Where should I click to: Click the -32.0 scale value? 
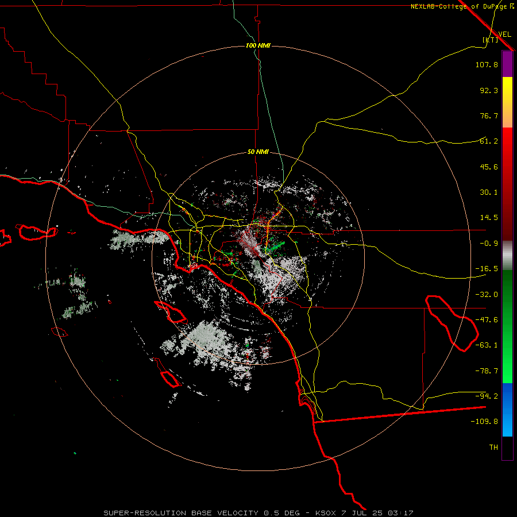pyautogui.click(x=487, y=295)
